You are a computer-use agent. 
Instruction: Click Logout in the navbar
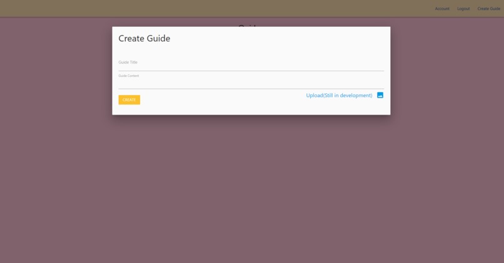click(x=463, y=9)
